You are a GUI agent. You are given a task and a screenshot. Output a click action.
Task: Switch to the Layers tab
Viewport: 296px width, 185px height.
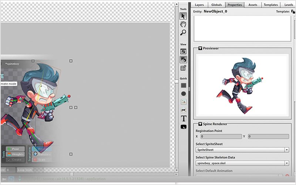199,5
